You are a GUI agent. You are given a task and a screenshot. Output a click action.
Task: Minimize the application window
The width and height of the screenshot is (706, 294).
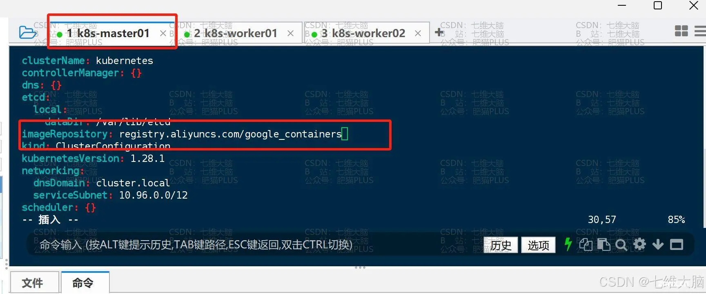point(622,5)
